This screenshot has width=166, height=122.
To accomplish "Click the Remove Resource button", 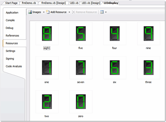I will [x=84, y=12].
